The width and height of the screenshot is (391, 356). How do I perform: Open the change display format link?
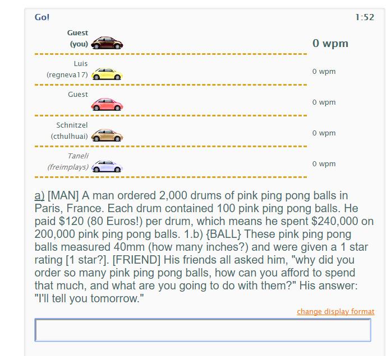[x=335, y=311]
